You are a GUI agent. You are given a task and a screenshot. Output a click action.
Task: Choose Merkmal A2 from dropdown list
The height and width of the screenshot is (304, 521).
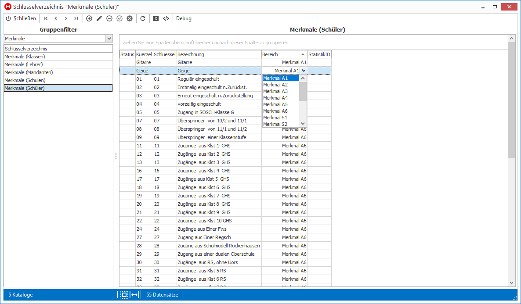[x=281, y=85]
